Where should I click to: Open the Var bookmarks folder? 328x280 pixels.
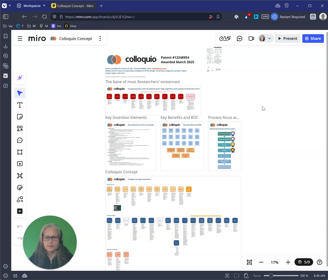[x=8, y=26]
